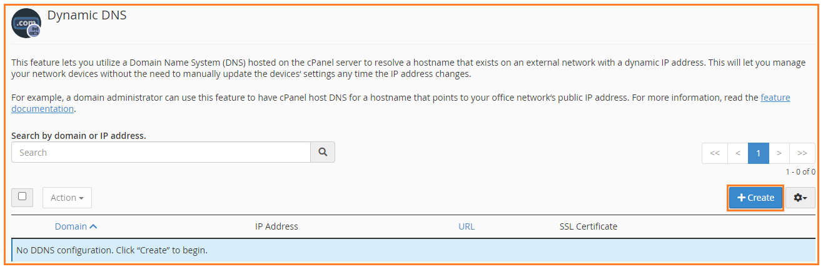Click the Dynamic DNS page heading
Screen dimensions: 823x269
pyautogui.click(x=87, y=15)
